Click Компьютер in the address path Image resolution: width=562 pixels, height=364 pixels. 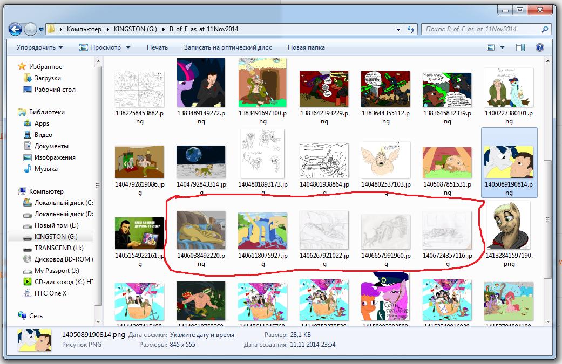coord(84,29)
